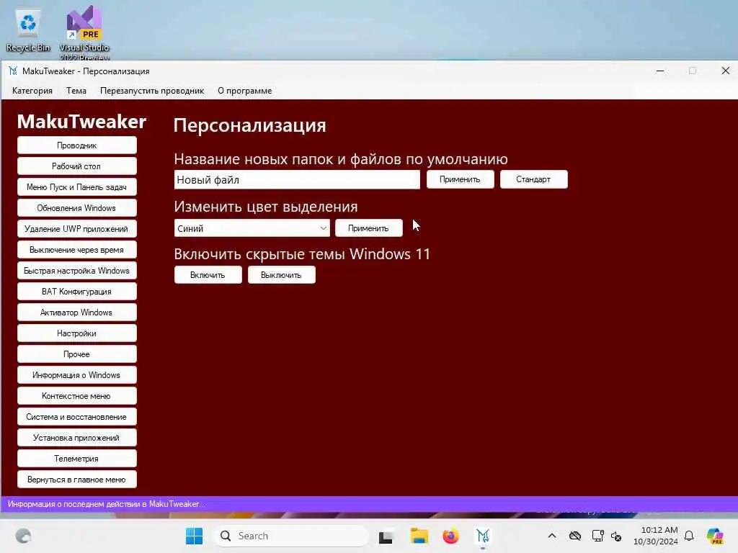Show hidden tray icons chevron
Image resolution: width=738 pixels, height=553 pixels.
coord(552,536)
